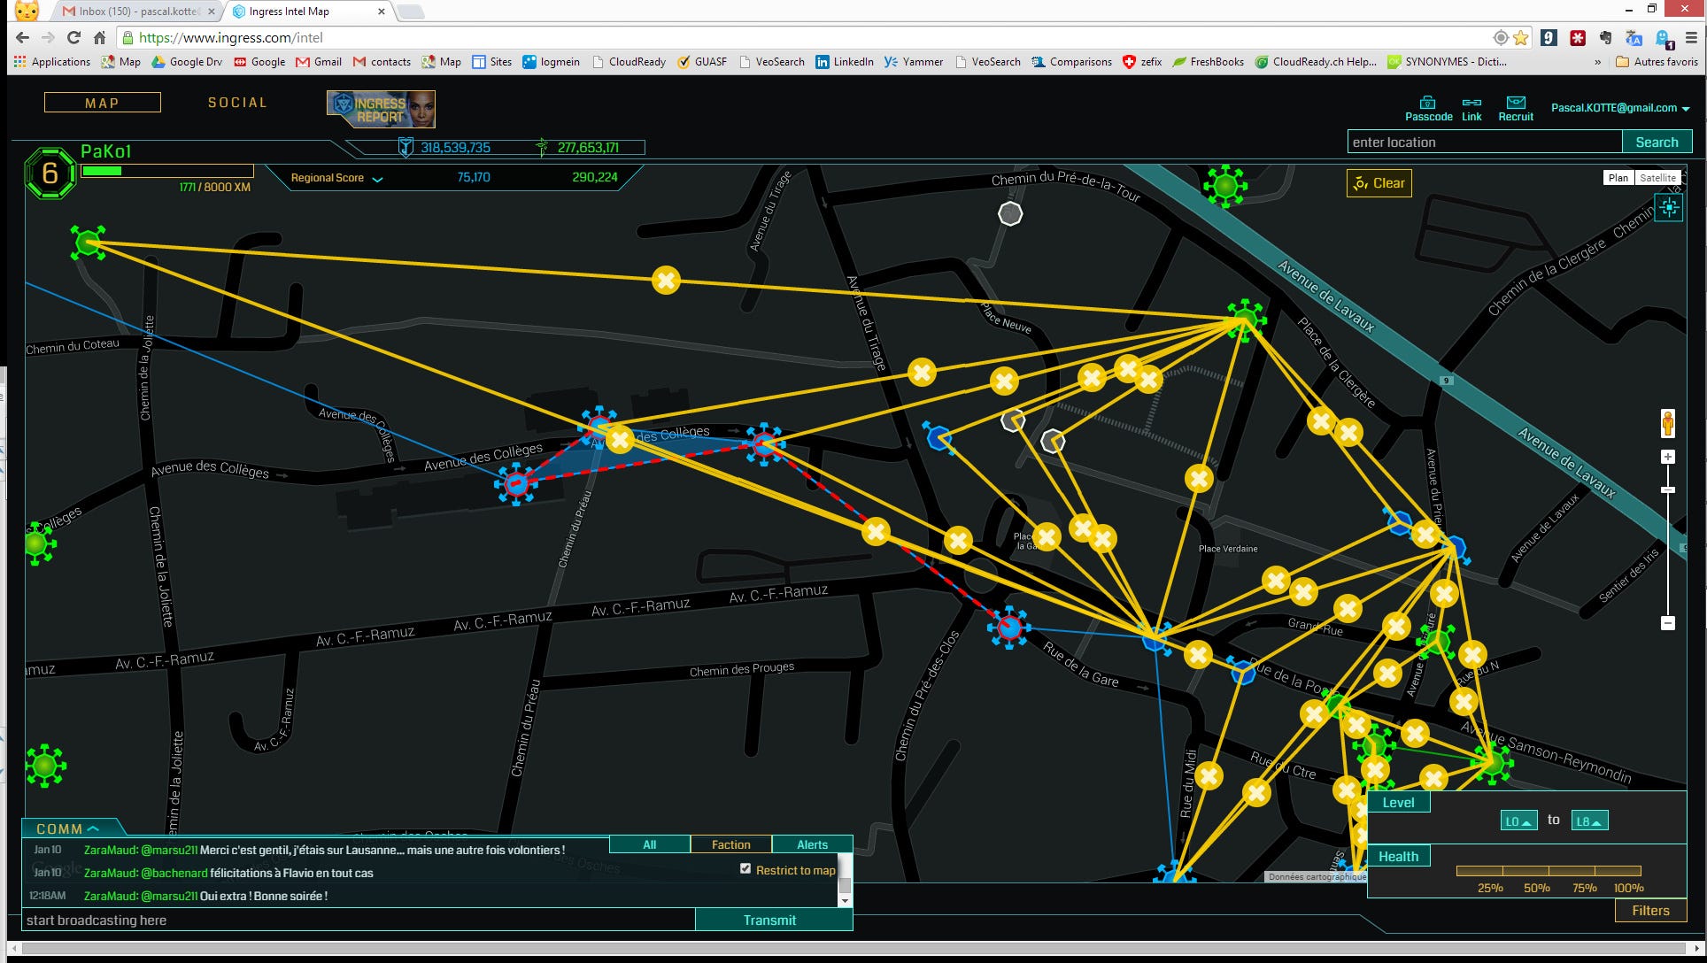
Task: Open the LastPass red asterisk extension
Action: [x=1577, y=37]
